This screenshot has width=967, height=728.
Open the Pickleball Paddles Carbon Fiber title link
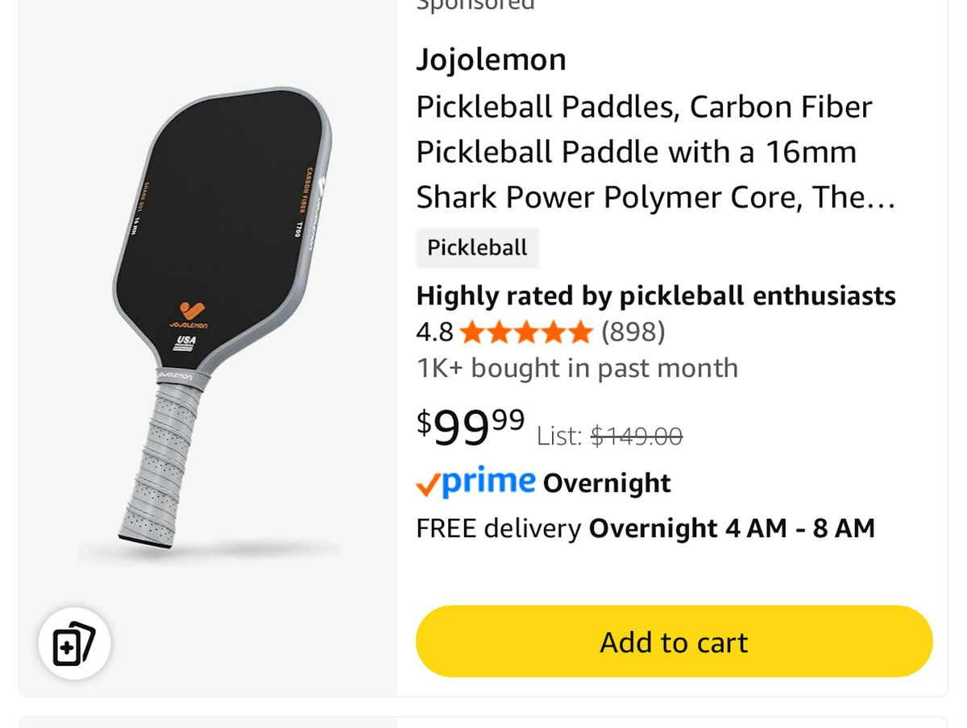[656, 152]
